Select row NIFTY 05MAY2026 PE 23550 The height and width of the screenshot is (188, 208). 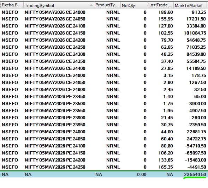(x=104, y=111)
